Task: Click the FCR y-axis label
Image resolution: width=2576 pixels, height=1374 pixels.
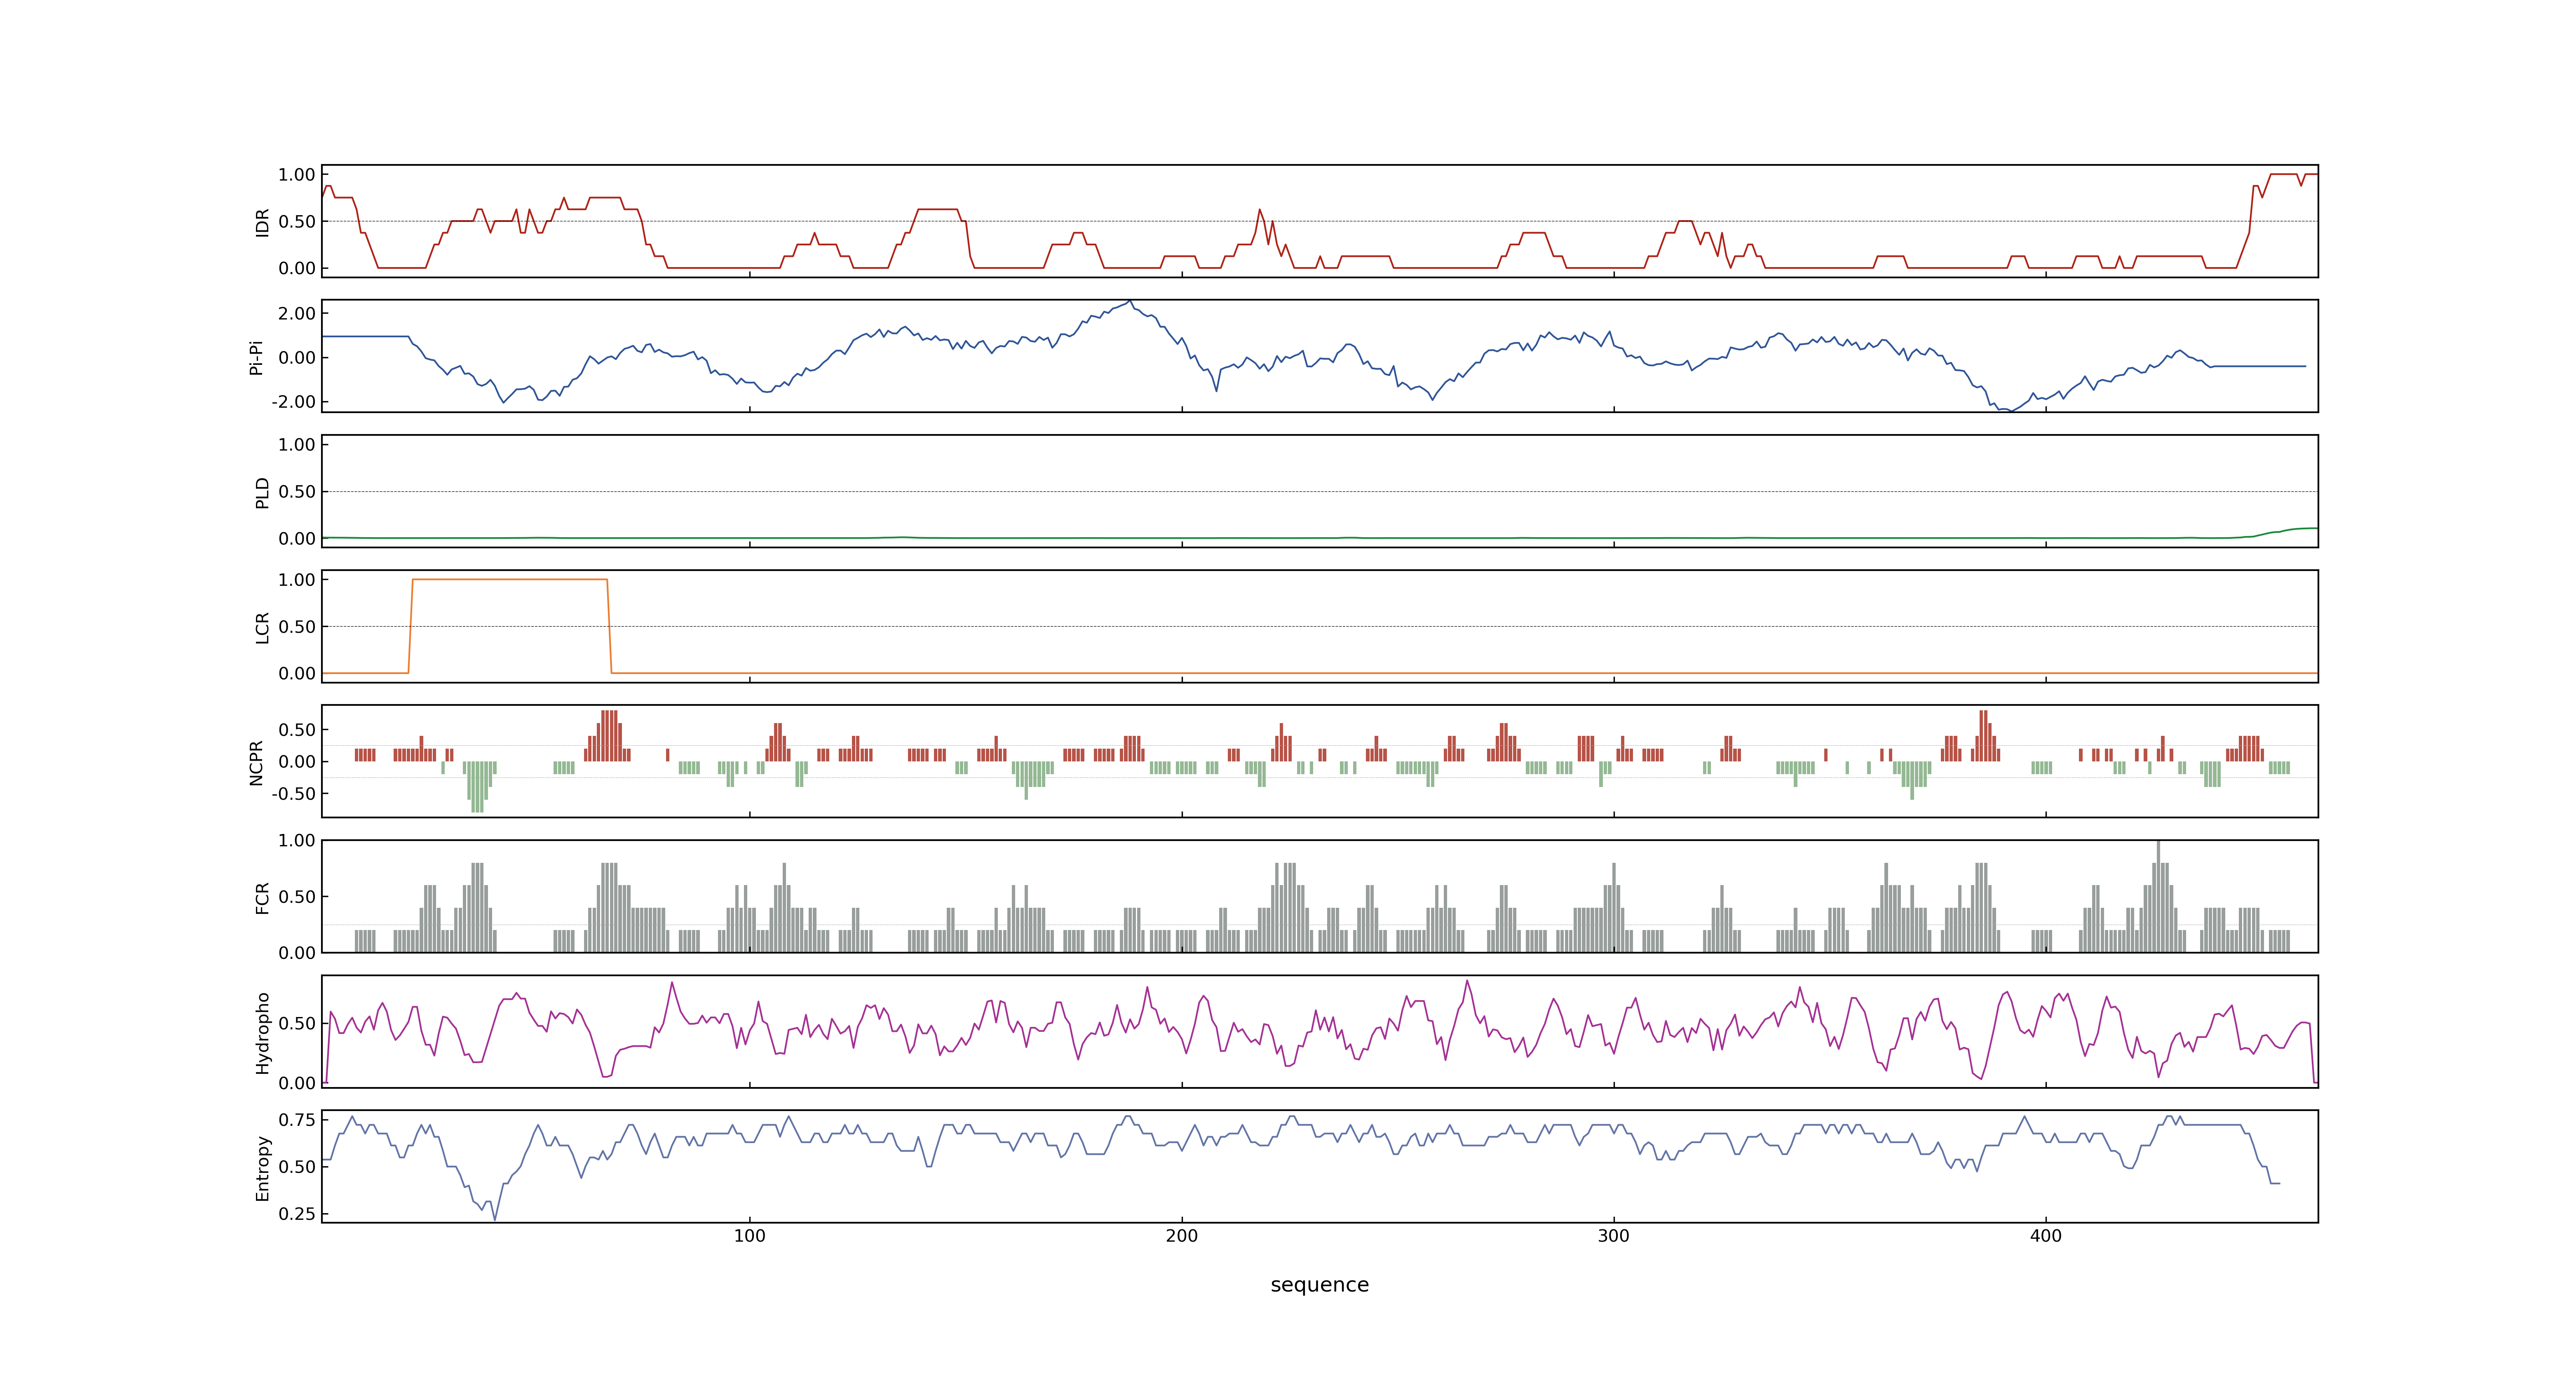Action: coord(262,898)
